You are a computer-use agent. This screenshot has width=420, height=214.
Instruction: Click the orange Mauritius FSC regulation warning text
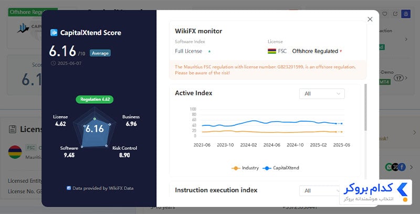point(265,70)
